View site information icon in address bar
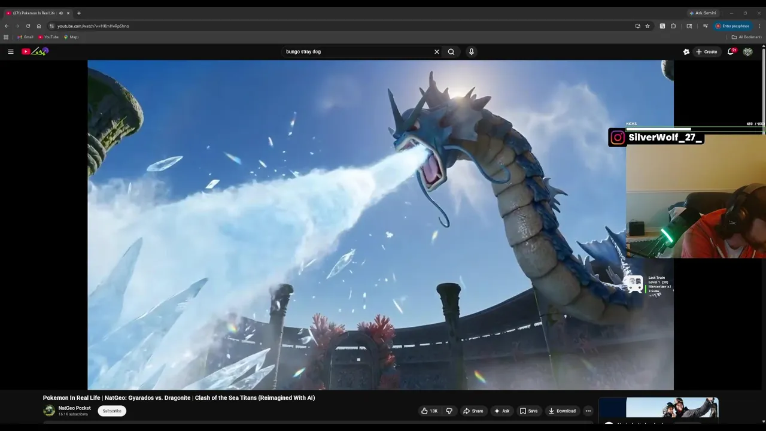Image resolution: width=766 pixels, height=431 pixels. [52, 26]
